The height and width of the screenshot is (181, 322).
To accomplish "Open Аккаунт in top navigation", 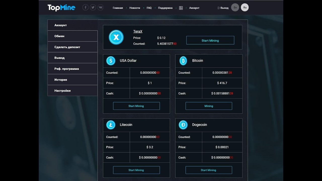I will pyautogui.click(x=194, y=8).
